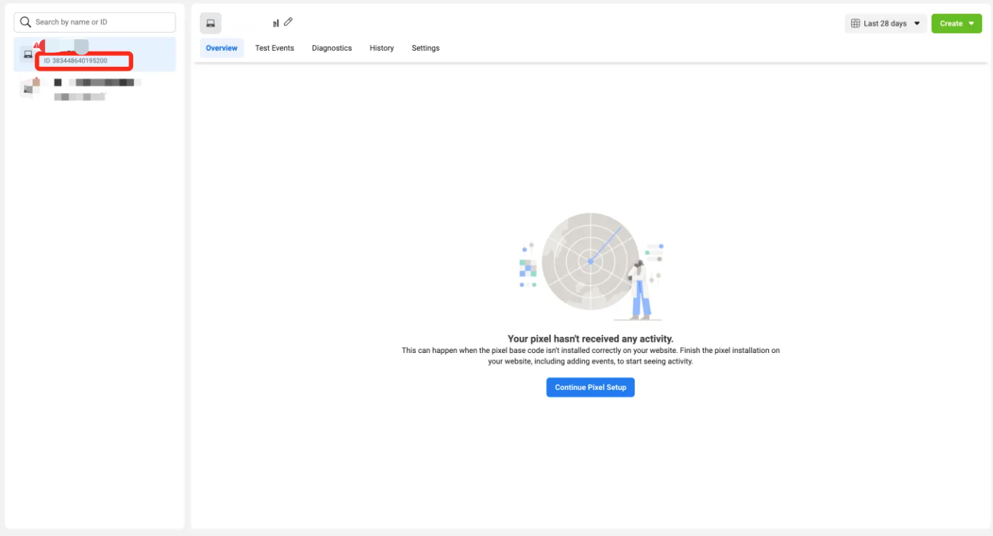
Task: Click the red warning triangle on first pixel
Action: [x=36, y=45]
